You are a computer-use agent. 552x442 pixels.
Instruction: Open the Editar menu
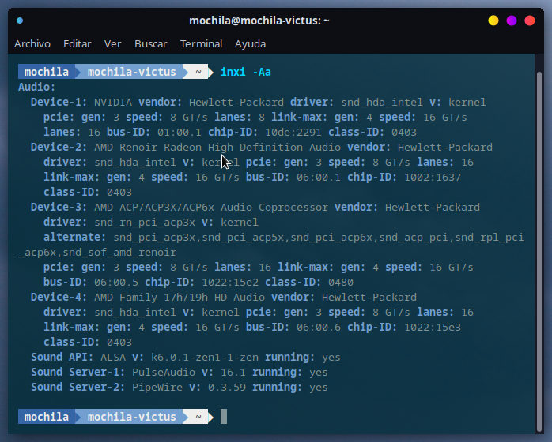pyautogui.click(x=77, y=44)
